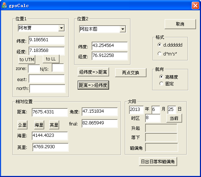This screenshot has width=201, height=177.
Task: Click the 角度 field showing 47.151834
Action: [99, 112]
